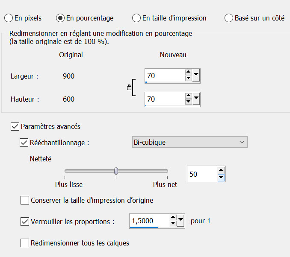The image size is (290, 257).
Task: Enable Conserver la taille d'impression d'origine
Action: 25,200
